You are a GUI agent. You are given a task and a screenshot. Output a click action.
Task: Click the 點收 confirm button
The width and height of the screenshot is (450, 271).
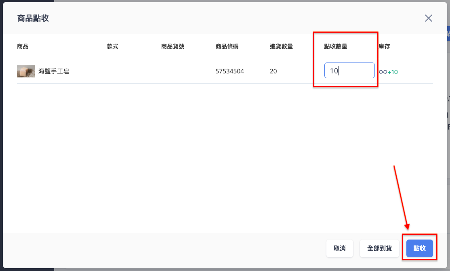(x=419, y=248)
